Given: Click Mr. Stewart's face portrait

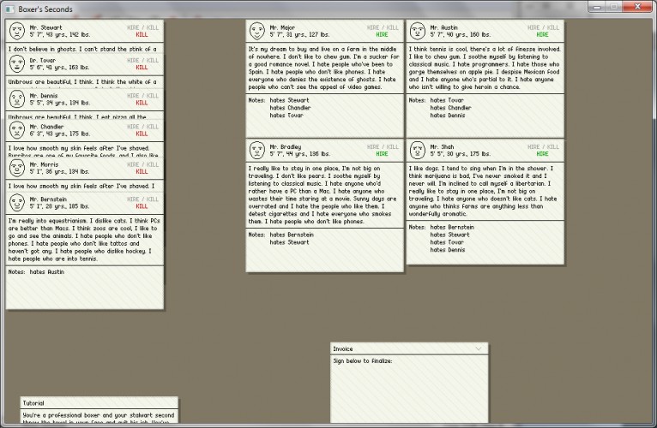Looking at the screenshot, I should tap(17, 31).
